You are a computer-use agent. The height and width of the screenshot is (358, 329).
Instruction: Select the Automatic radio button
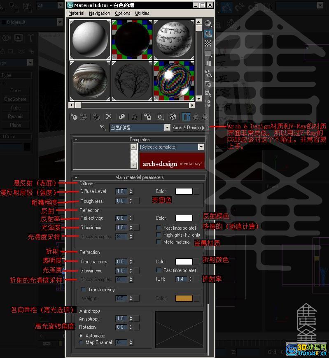tap(81, 336)
